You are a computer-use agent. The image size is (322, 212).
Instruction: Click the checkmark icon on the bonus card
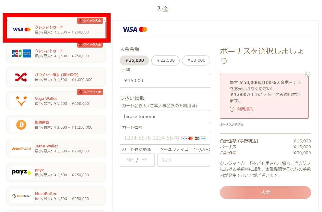tap(308, 74)
